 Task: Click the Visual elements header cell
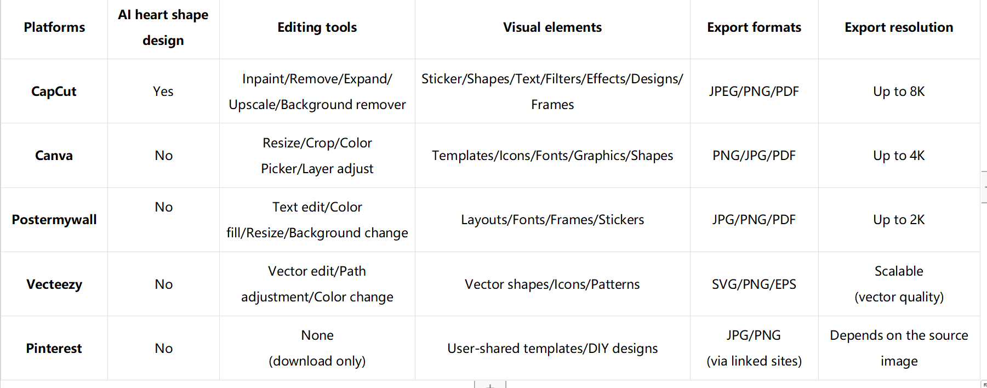pyautogui.click(x=552, y=27)
